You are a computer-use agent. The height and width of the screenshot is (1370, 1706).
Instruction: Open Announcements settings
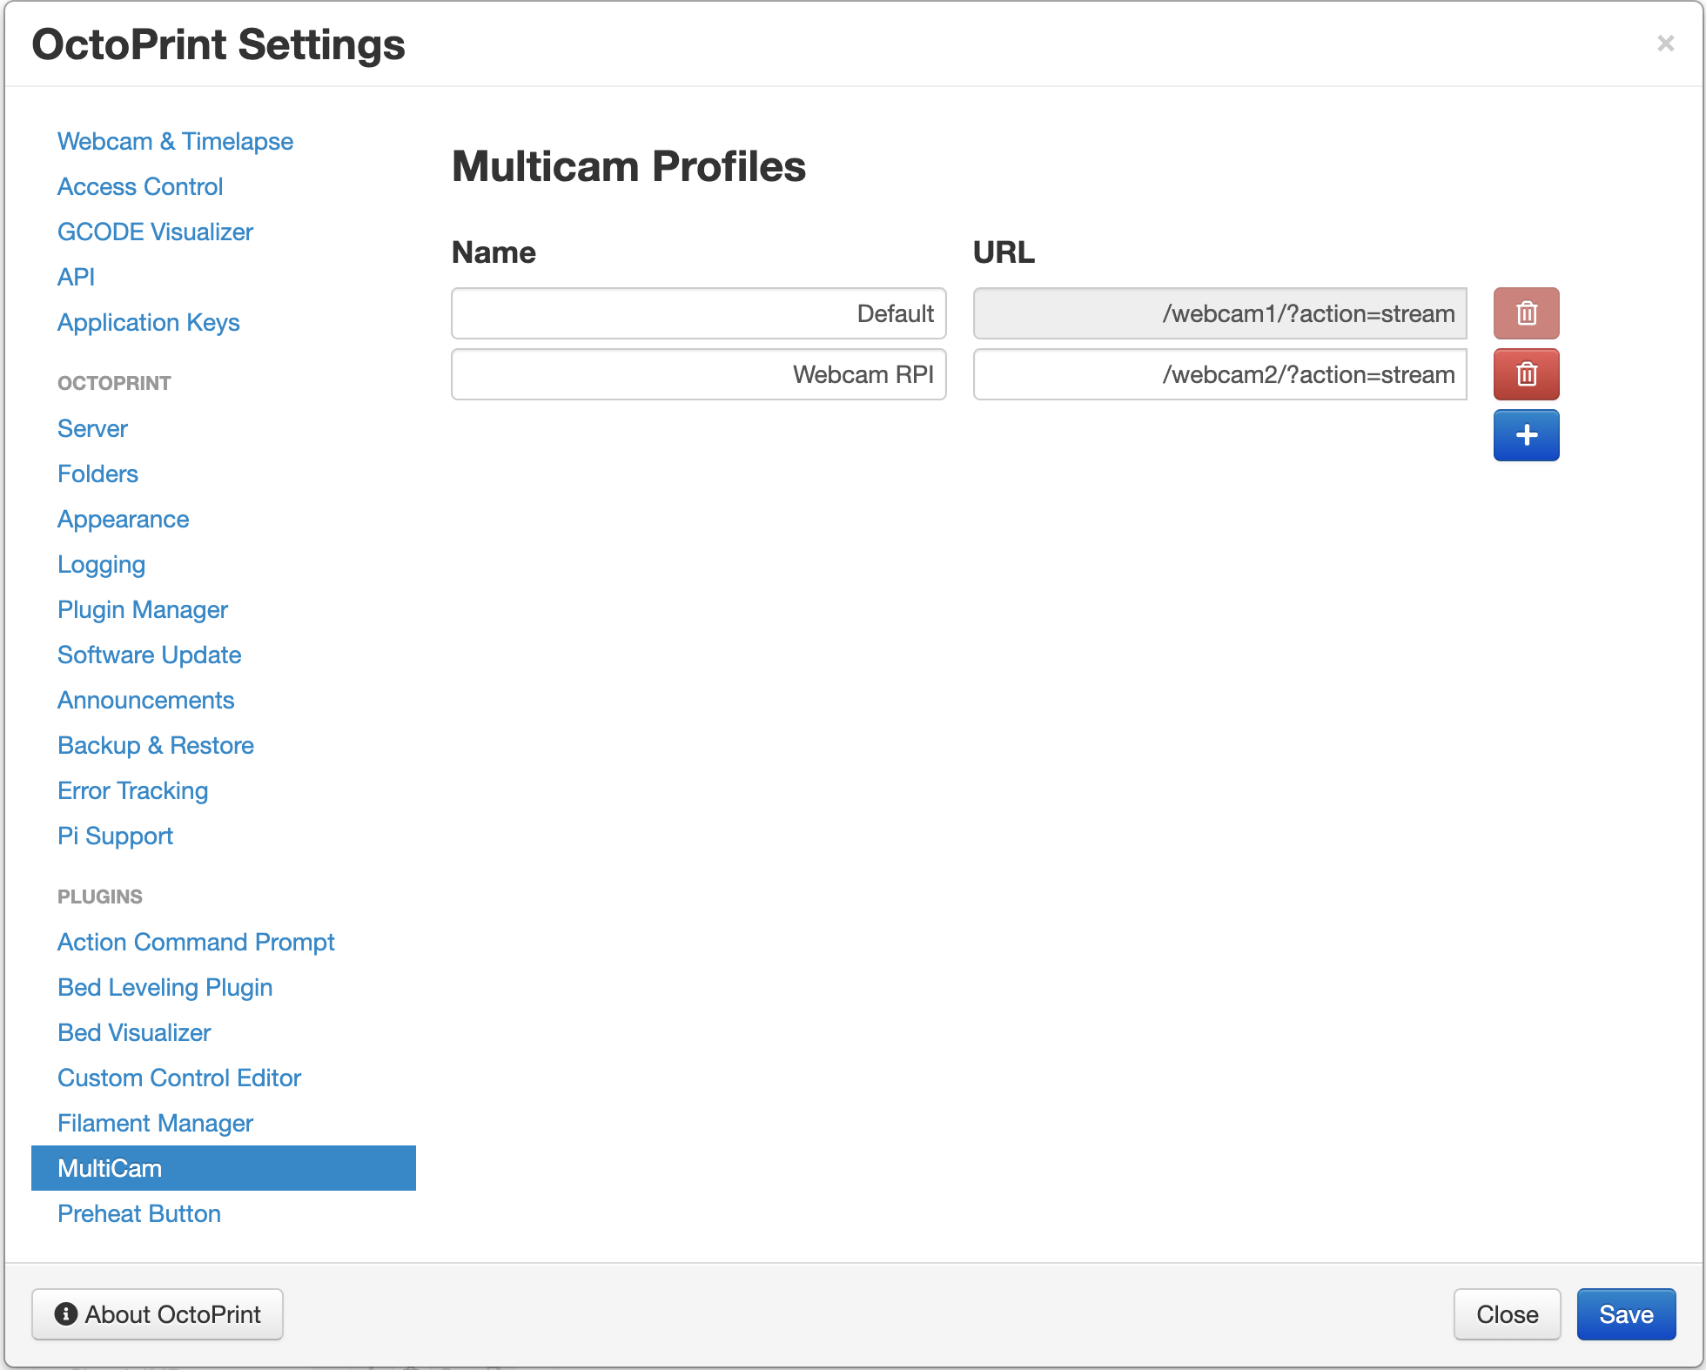click(x=145, y=700)
